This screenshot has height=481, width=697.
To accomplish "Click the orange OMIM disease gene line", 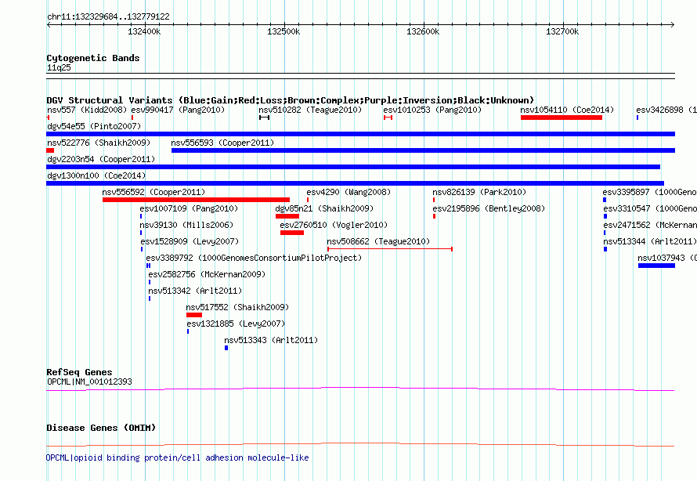I will click(360, 444).
